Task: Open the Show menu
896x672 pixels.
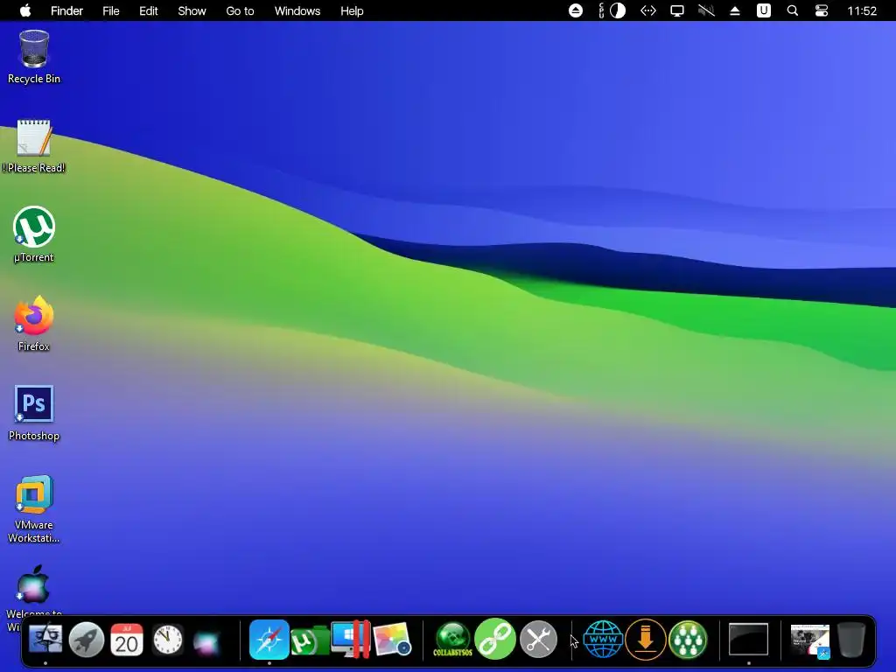Action: (x=192, y=10)
